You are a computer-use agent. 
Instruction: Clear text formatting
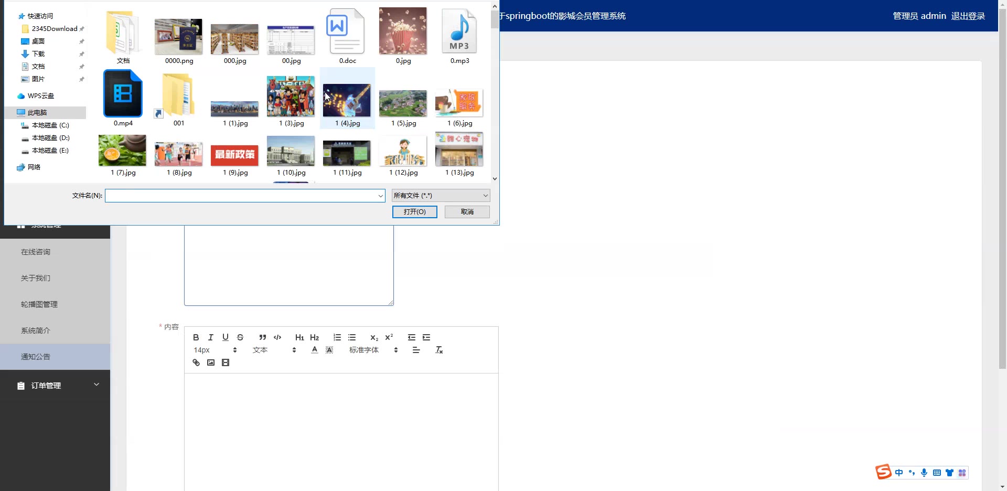click(440, 350)
